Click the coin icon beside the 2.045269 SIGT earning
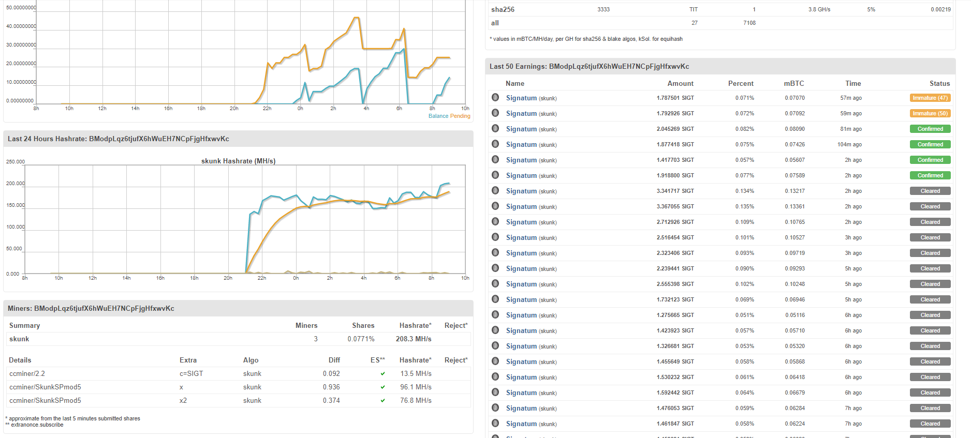The height and width of the screenshot is (438, 971). (495, 128)
